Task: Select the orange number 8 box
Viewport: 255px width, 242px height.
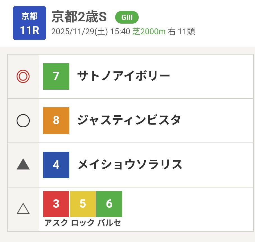Action: [x=56, y=121]
